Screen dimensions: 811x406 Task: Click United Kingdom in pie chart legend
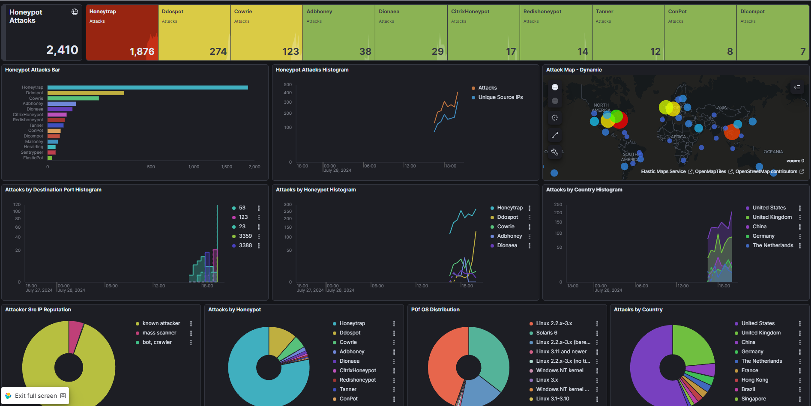[761, 333]
